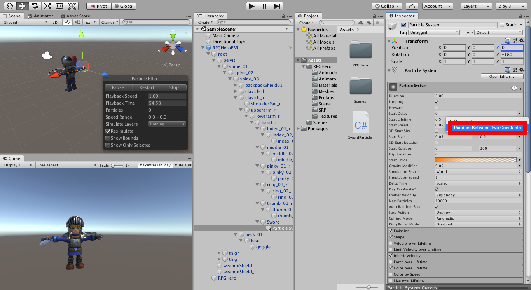The height and width of the screenshot is (290, 531).
Task: Select the Inspector tab
Action: click(x=402, y=16)
